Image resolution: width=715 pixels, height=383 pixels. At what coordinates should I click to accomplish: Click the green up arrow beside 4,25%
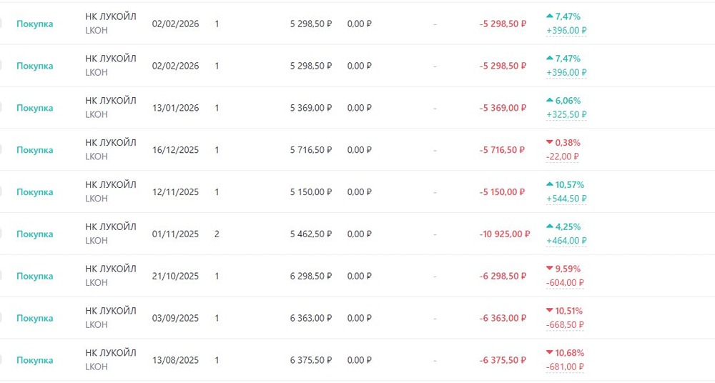tap(549, 227)
